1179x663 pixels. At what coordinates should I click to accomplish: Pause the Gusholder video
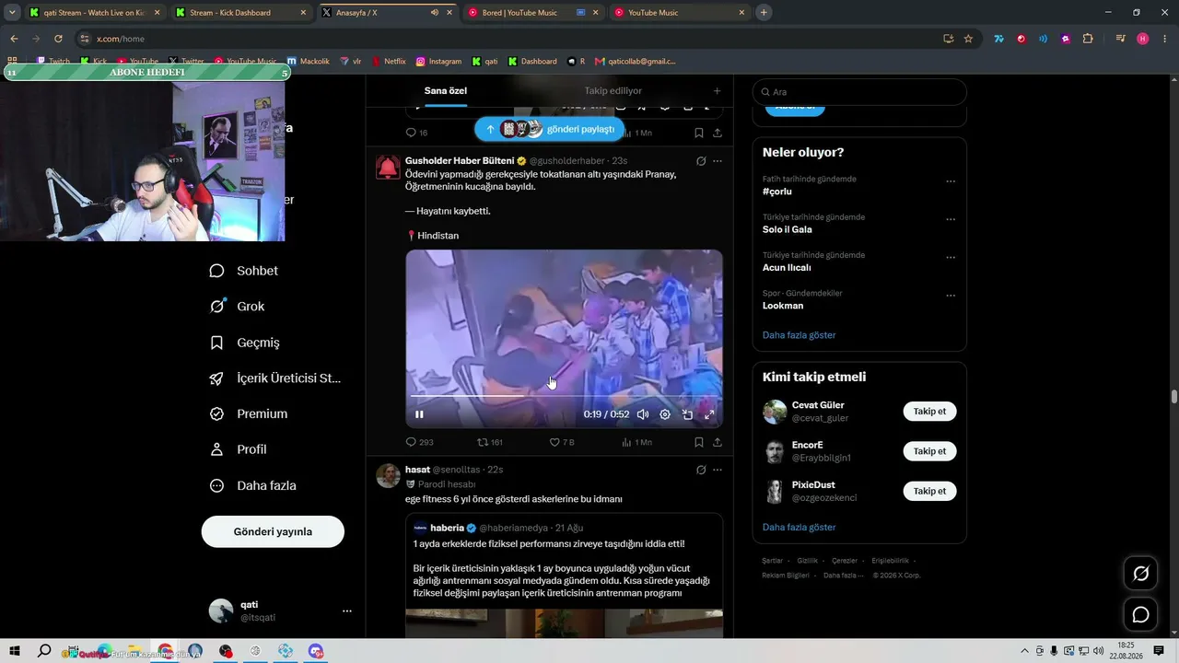419,414
